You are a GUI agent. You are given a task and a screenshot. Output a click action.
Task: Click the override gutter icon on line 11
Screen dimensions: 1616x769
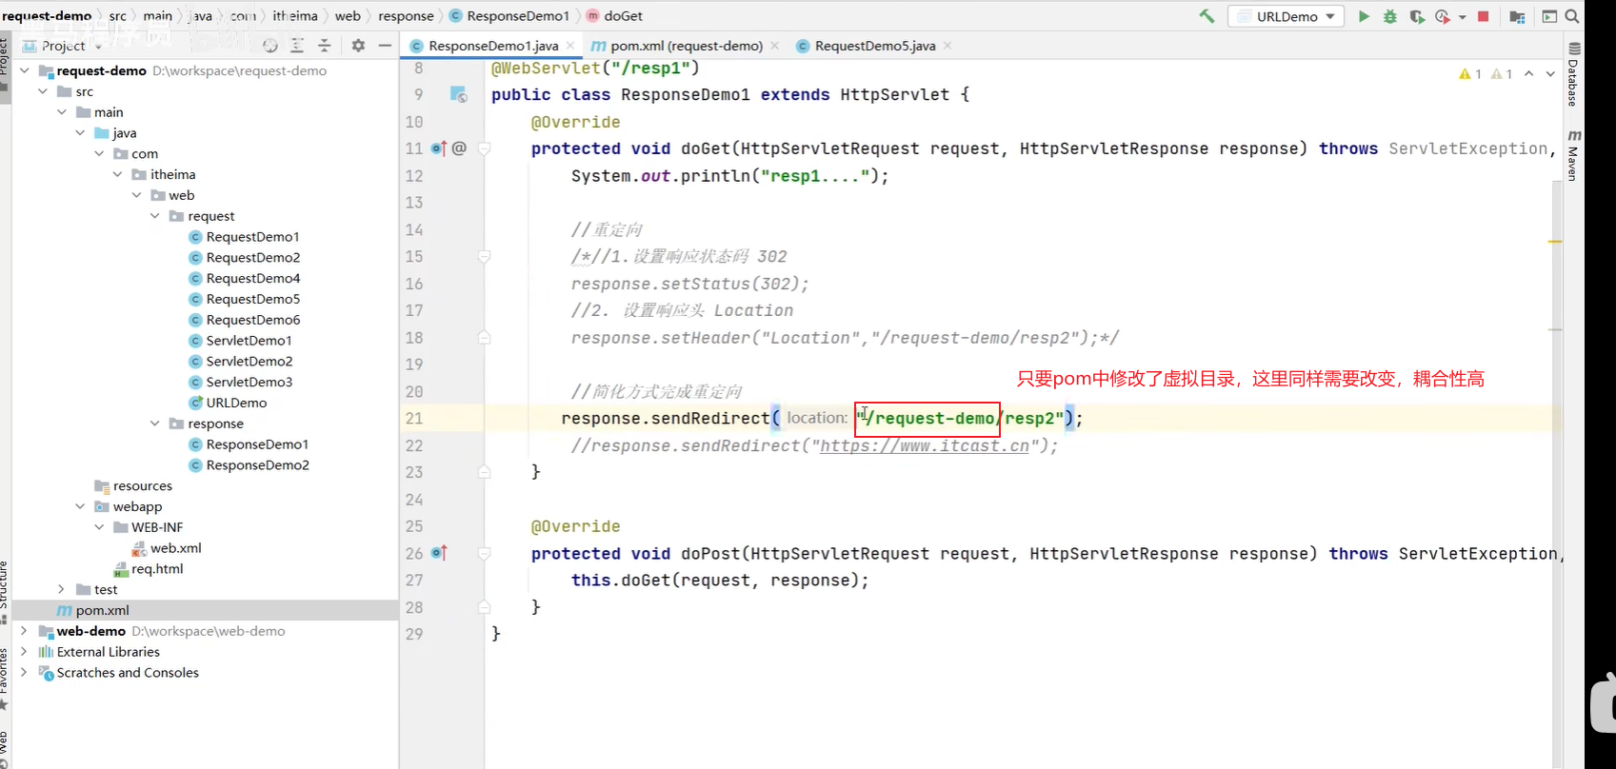438,148
